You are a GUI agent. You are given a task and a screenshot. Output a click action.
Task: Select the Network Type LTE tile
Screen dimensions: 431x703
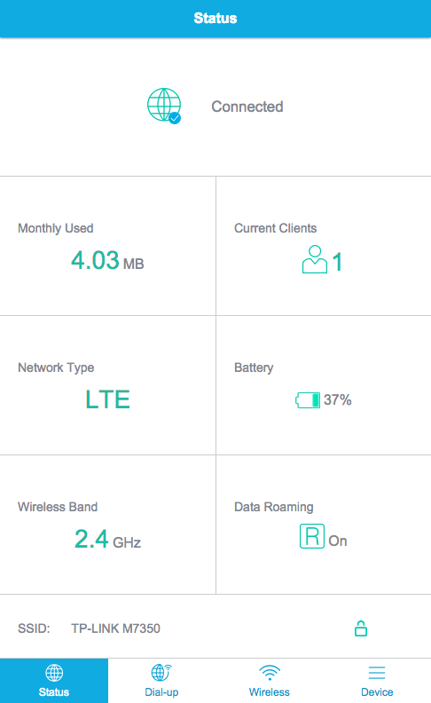107,385
